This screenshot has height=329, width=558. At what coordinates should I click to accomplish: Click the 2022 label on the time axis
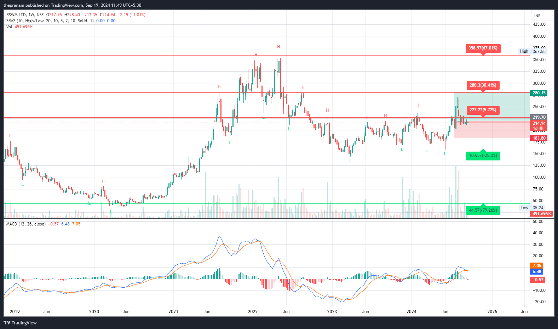point(253,312)
